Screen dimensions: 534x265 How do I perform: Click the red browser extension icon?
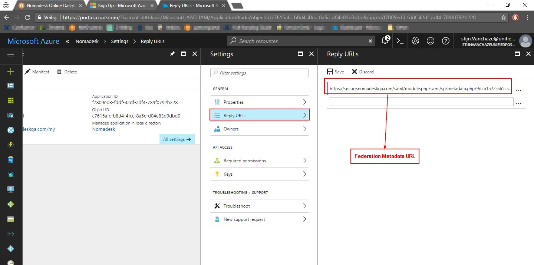point(515,17)
